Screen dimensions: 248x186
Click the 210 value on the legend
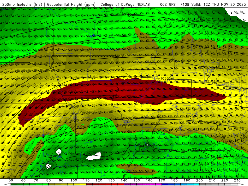[x=212, y=180]
